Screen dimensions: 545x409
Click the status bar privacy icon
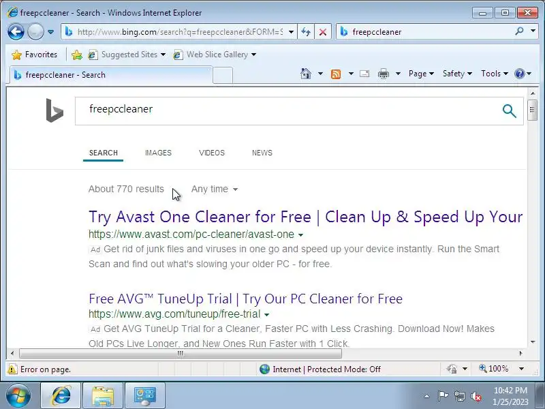452,369
